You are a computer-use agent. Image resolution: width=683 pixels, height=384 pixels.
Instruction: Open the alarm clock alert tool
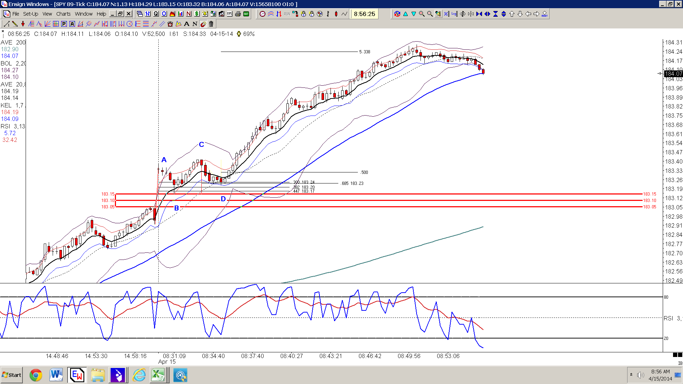pos(170,24)
